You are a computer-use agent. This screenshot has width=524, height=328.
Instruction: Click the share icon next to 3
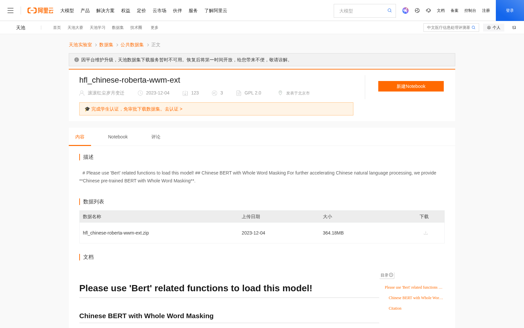coord(215,93)
